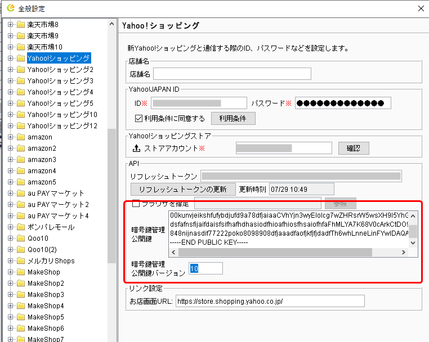The width and height of the screenshot is (429, 342).
Task: Click the folder icon beside amazon3
Action: [x=21, y=159]
